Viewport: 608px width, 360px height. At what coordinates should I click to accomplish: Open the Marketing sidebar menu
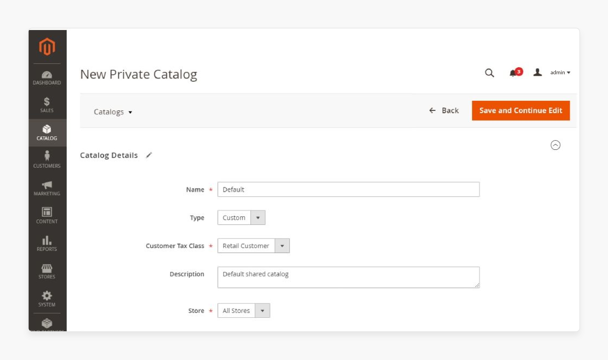47,188
